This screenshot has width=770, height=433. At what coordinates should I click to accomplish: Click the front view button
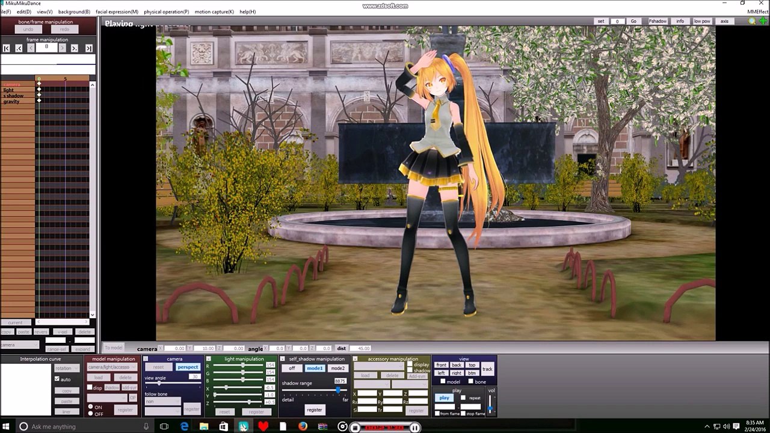coord(442,365)
